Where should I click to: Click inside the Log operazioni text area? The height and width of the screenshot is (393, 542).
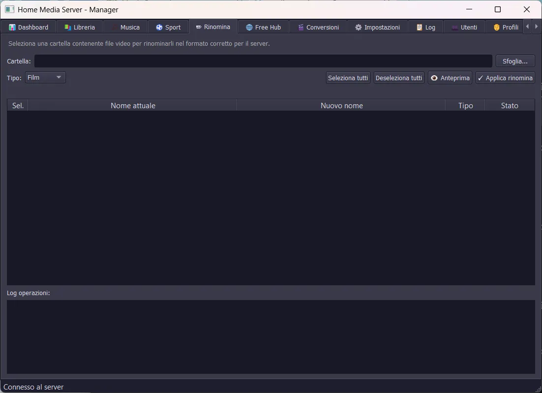[271, 336]
